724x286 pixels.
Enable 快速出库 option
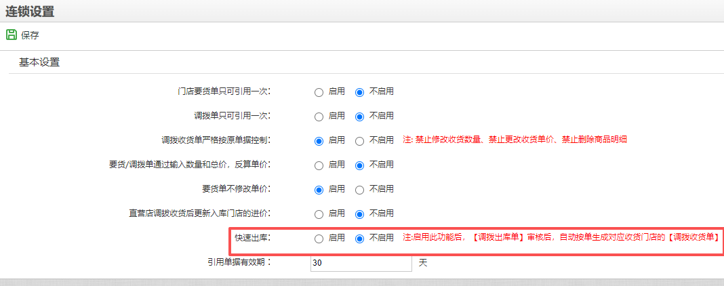(319, 239)
